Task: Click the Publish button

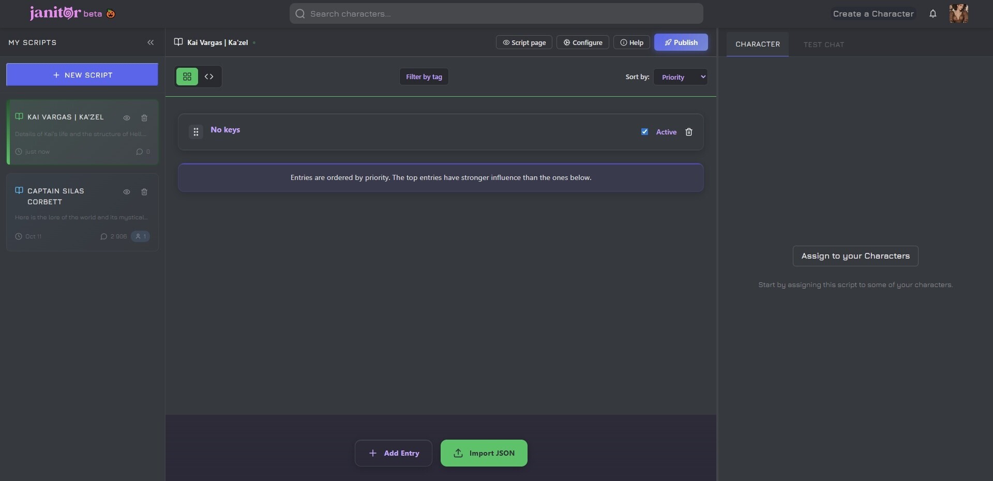Action: 681,42
